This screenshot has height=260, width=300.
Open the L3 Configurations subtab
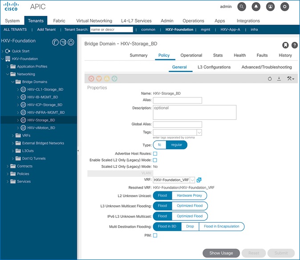coord(214,67)
